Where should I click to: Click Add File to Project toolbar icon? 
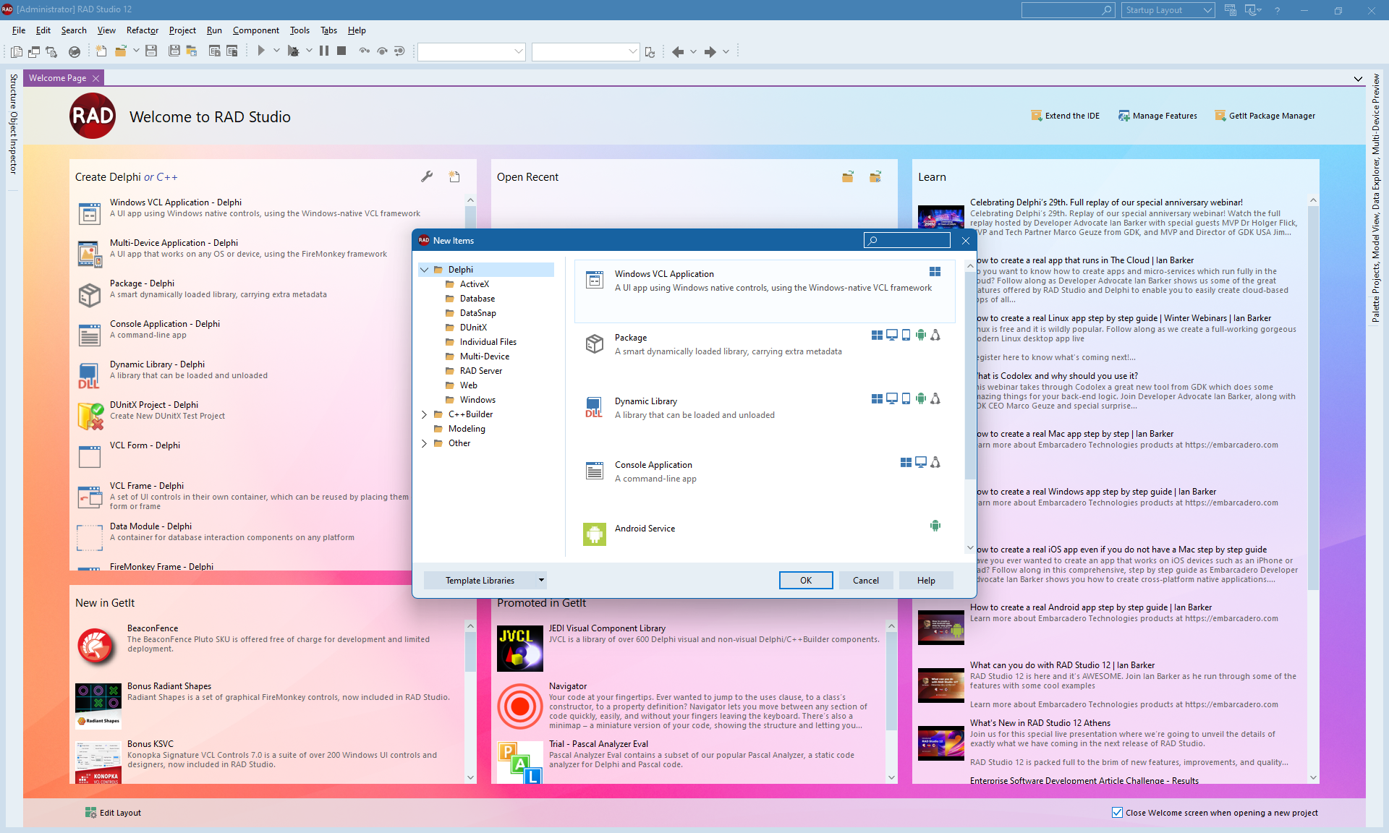(215, 51)
